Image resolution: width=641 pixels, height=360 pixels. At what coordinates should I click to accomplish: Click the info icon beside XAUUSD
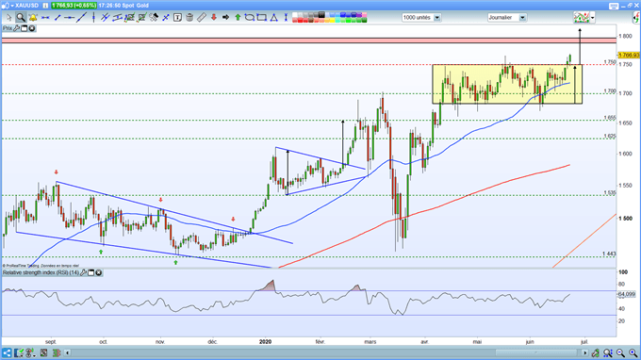pos(45,6)
